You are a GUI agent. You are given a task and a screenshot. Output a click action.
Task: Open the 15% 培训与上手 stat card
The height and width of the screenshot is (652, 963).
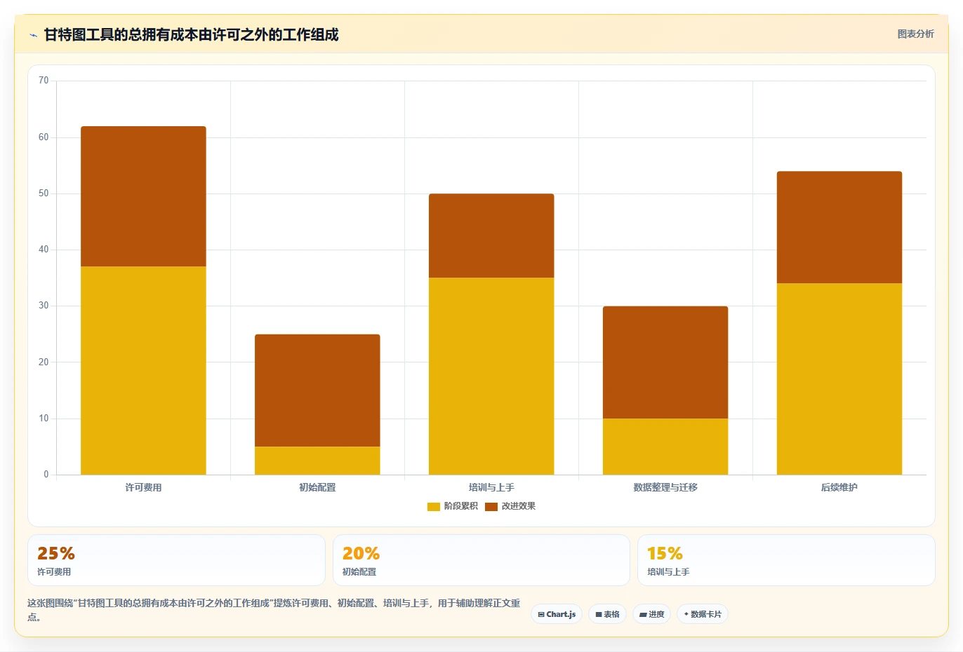[x=786, y=560]
